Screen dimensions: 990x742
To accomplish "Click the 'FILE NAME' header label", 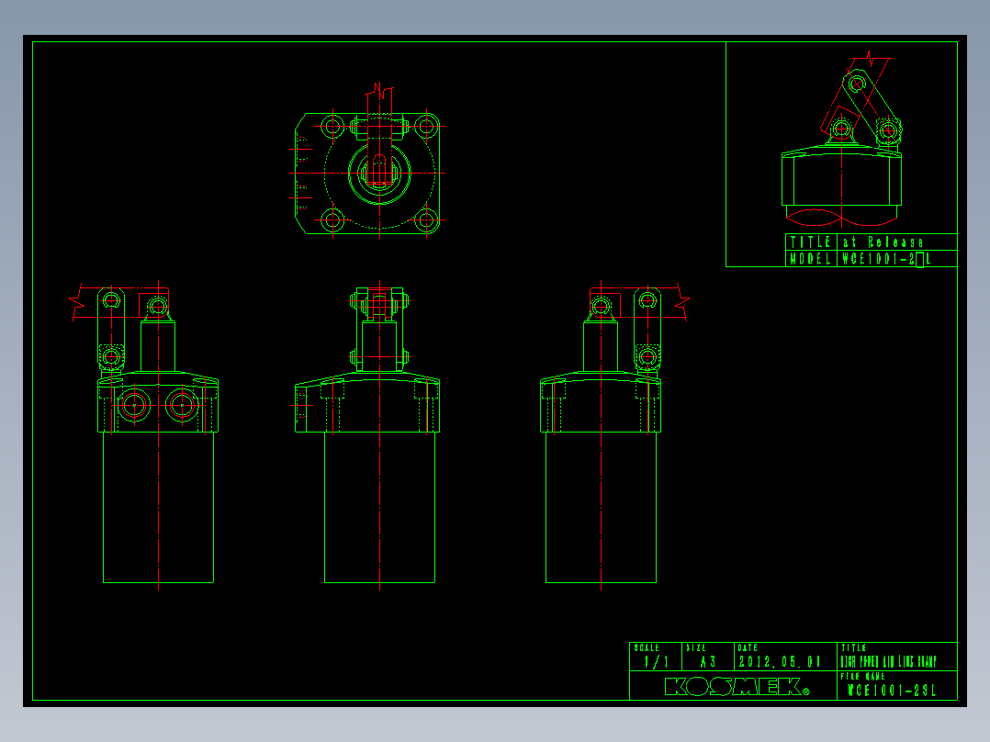I will pyautogui.click(x=862, y=676).
